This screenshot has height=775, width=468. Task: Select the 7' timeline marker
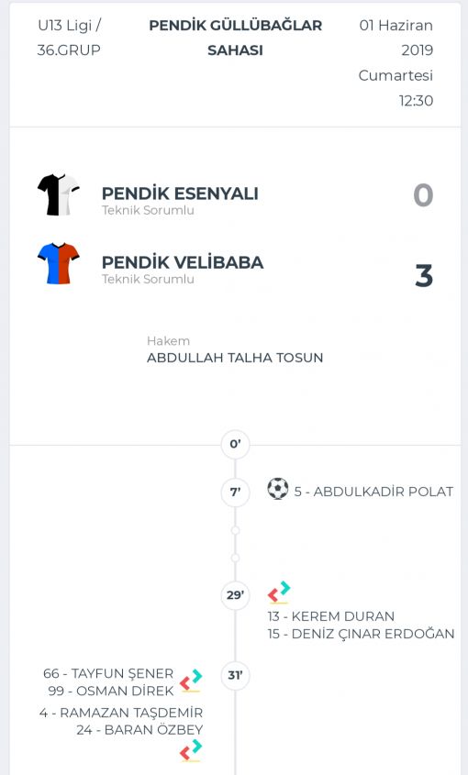[236, 492]
